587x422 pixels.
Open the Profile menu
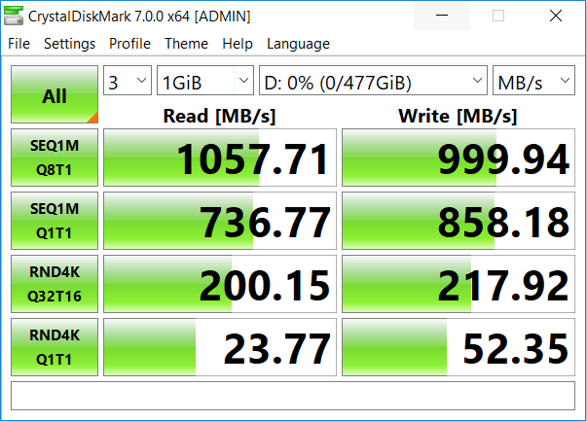(x=129, y=44)
